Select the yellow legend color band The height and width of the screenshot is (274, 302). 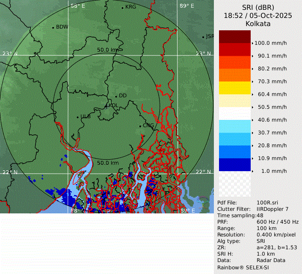click(234, 88)
